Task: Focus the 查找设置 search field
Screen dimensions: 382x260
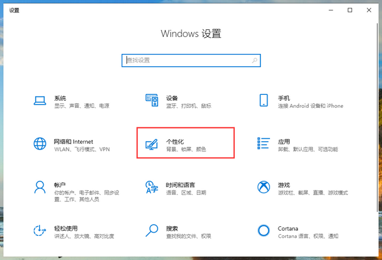Action: click(191, 60)
